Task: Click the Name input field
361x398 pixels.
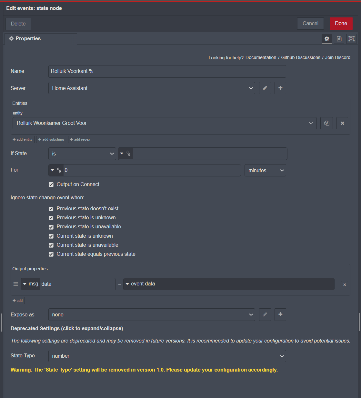Action: pyautogui.click(x=167, y=71)
